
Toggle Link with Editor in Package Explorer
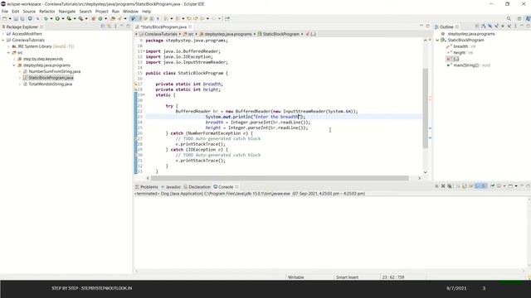point(109,26)
